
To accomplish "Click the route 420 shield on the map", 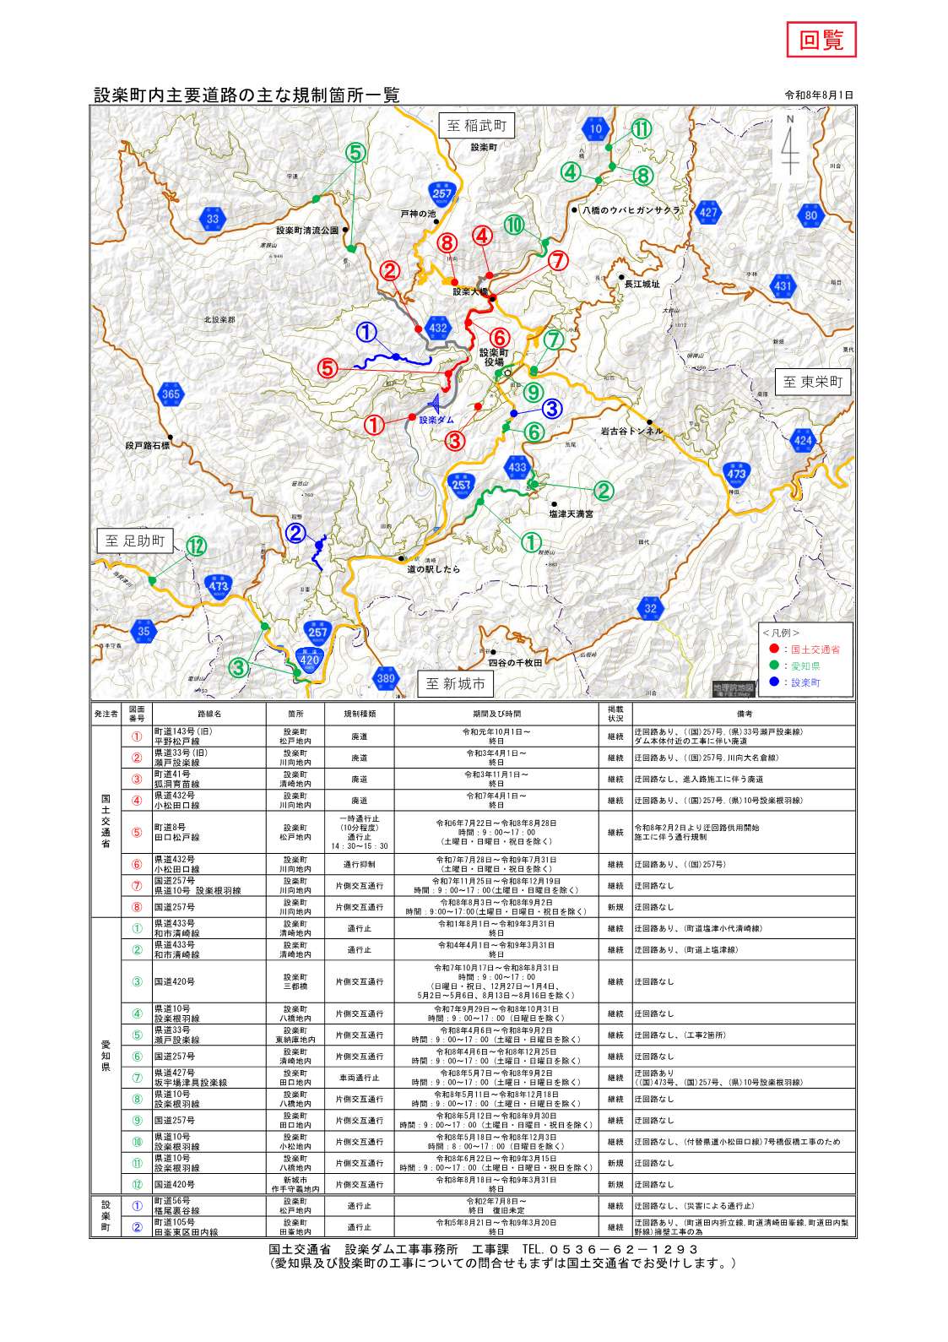I will coord(310,660).
